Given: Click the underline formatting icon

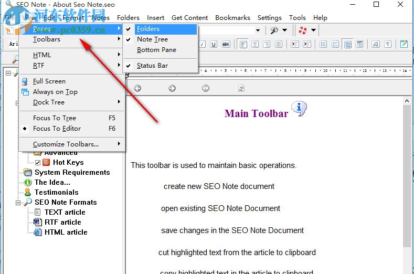Looking at the screenshot, I should click(x=214, y=44).
